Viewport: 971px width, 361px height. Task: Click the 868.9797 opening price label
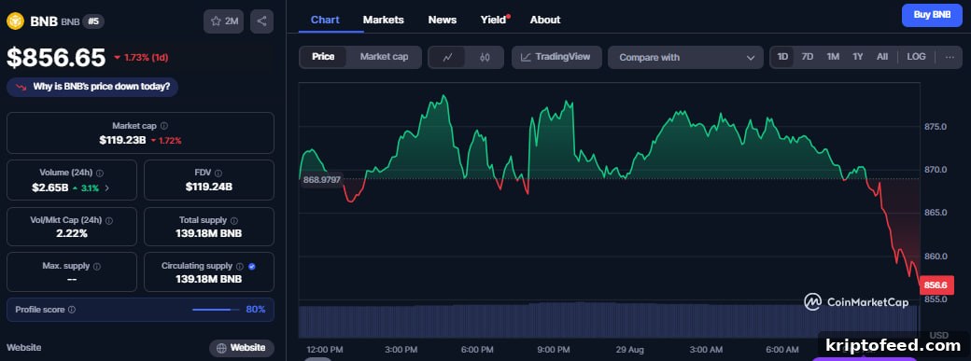(323, 180)
